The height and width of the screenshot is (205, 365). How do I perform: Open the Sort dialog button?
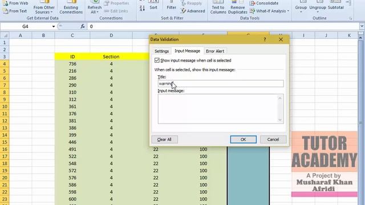pyautogui.click(x=153, y=6)
